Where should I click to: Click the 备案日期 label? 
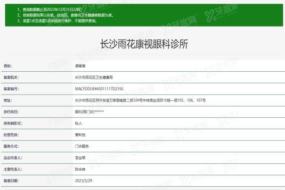(11, 180)
